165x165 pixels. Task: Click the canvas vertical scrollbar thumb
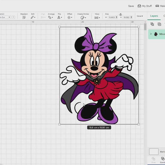coord(145,27)
